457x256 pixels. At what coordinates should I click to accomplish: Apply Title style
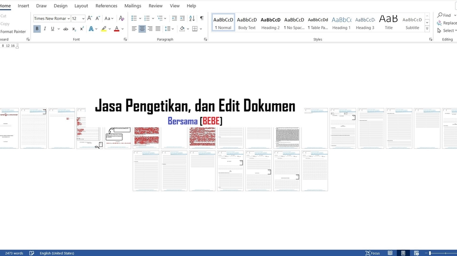[x=388, y=23]
